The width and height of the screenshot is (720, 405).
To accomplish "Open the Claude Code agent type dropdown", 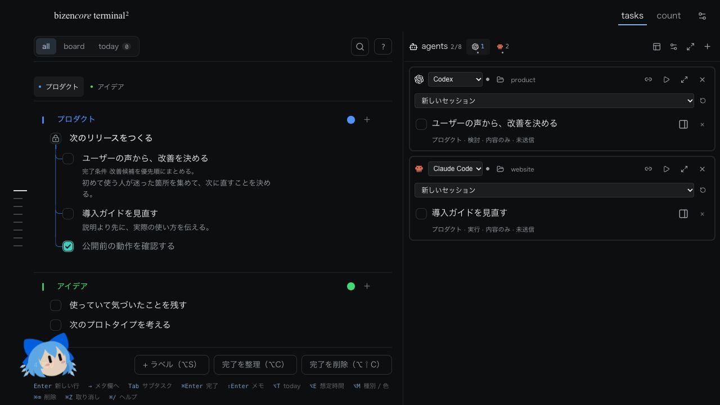I will (455, 169).
